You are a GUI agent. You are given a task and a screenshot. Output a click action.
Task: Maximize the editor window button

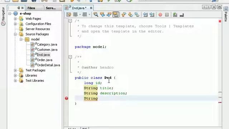pos(219,7)
